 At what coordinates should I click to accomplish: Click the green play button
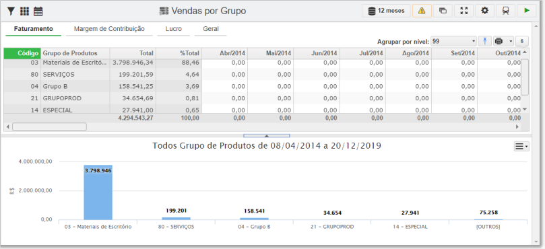point(527,11)
